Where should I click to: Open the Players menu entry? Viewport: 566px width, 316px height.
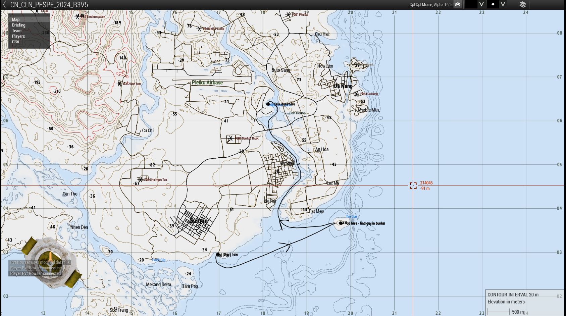pyautogui.click(x=18, y=36)
